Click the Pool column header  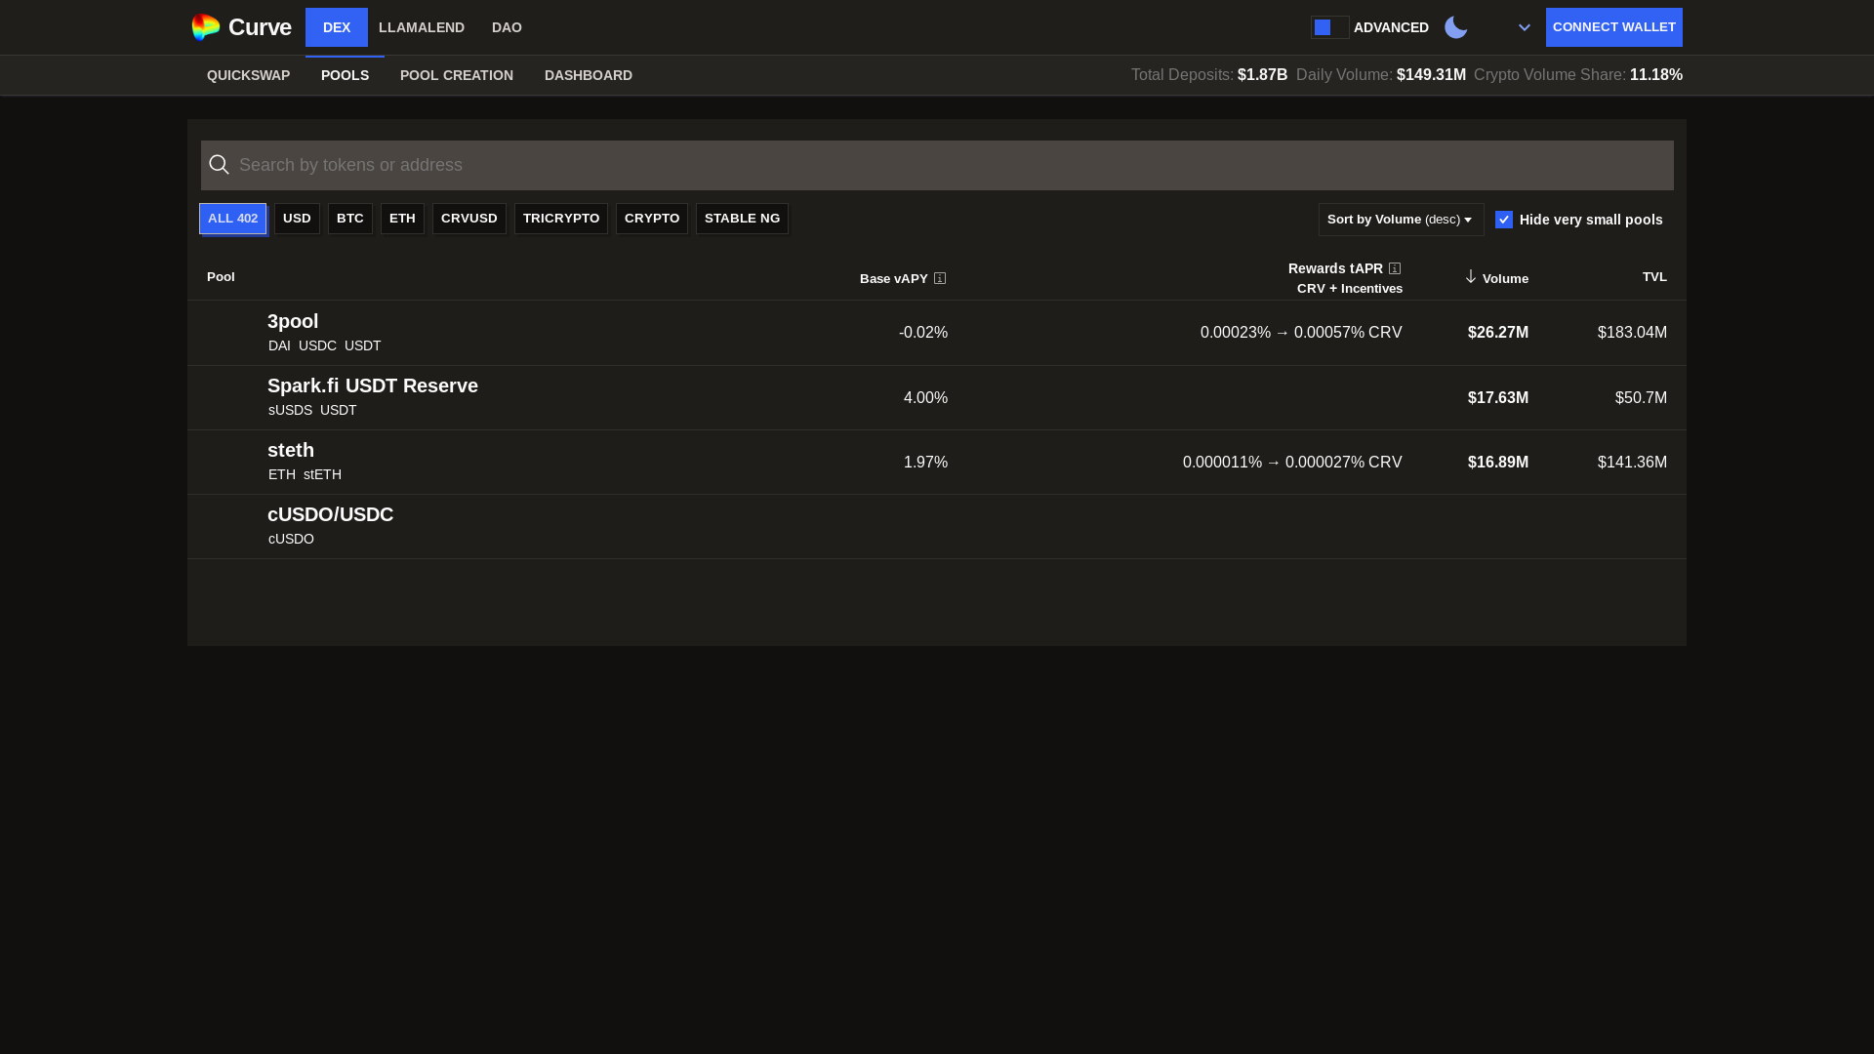pos(221,277)
